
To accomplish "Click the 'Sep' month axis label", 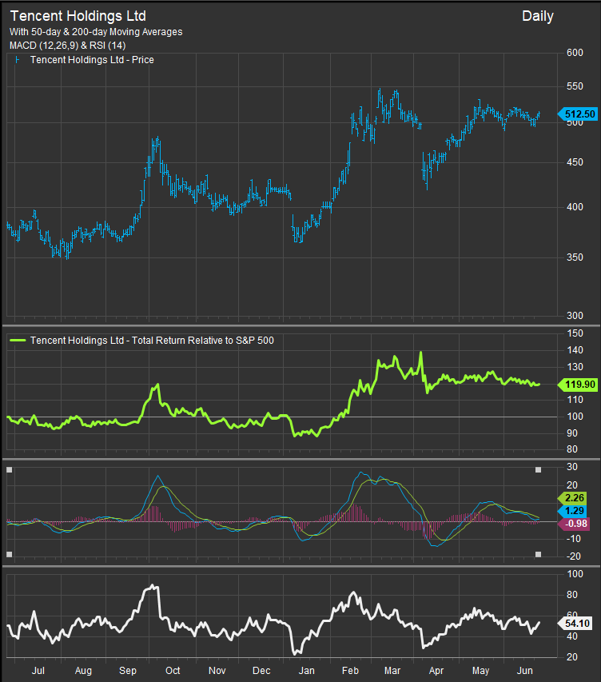I will [128, 671].
